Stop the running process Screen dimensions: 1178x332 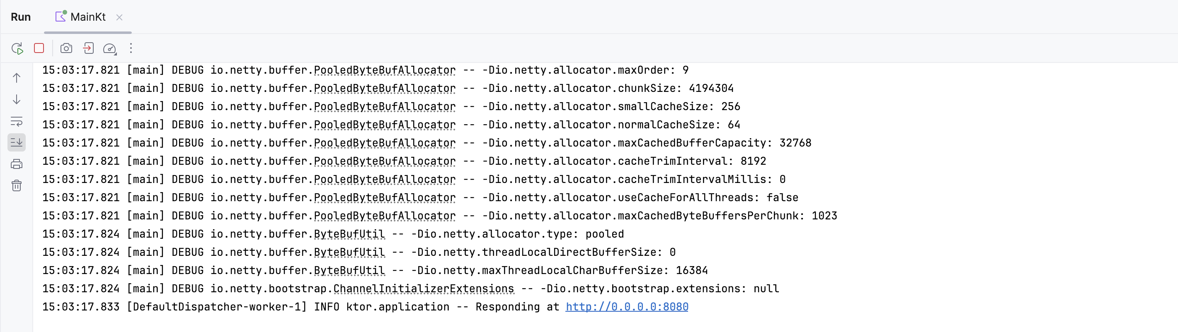(x=39, y=48)
